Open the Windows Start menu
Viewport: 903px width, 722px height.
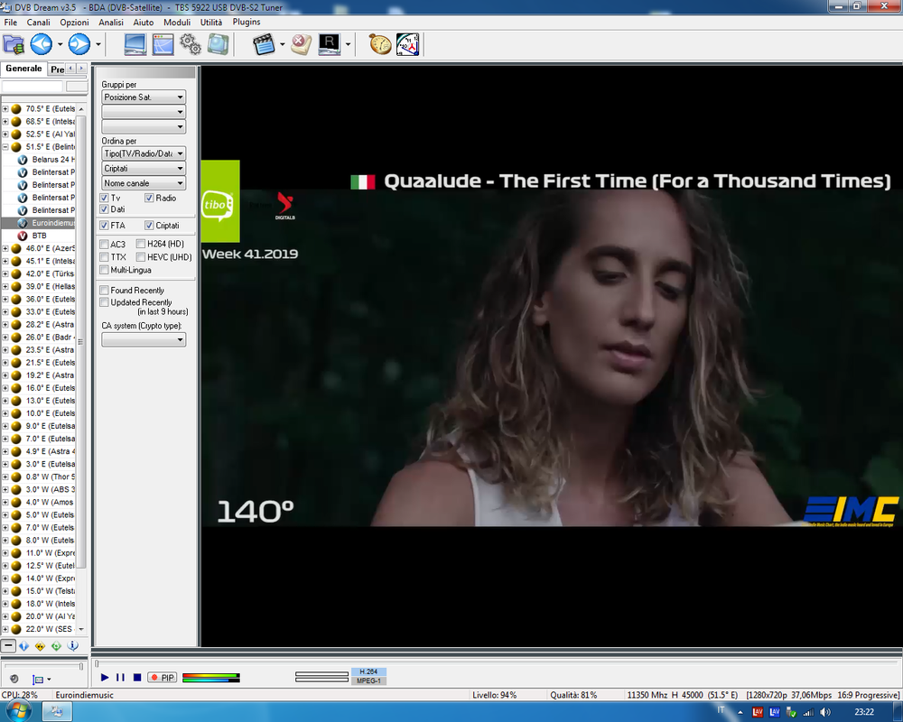[x=18, y=712]
